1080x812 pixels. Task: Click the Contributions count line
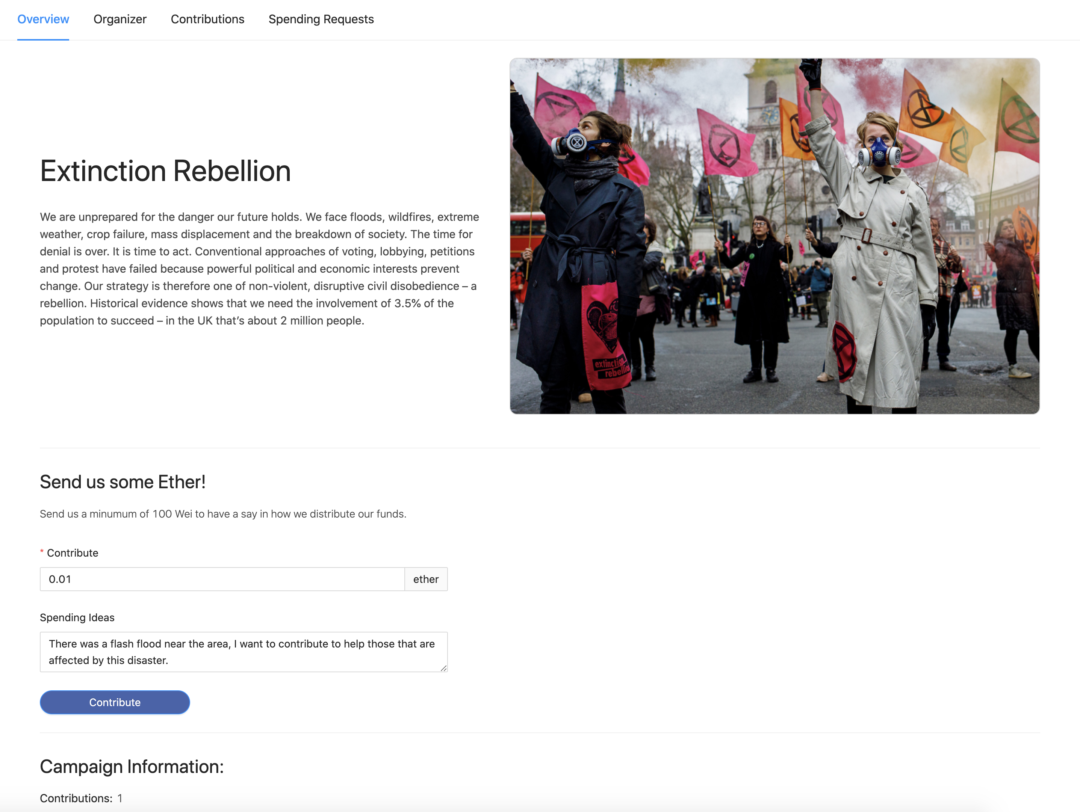(x=80, y=798)
